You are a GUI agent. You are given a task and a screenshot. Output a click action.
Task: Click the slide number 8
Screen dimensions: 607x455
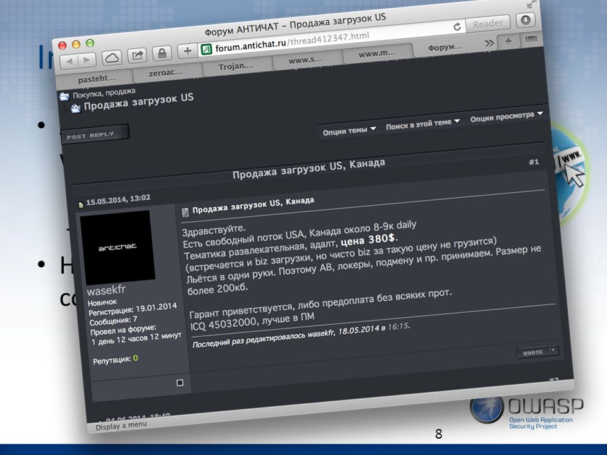click(439, 434)
